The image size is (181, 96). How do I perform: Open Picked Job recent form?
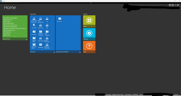click(7, 32)
